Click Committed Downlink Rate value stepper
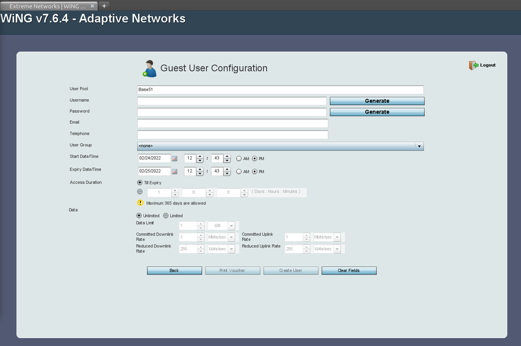 pos(200,237)
